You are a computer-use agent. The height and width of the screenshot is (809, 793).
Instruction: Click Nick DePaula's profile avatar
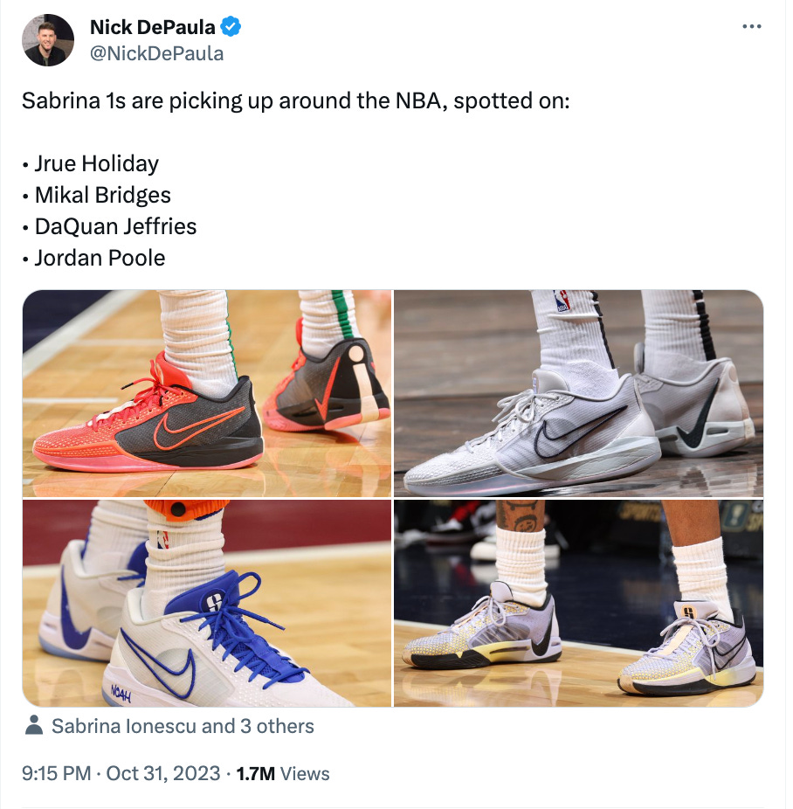tap(48, 40)
